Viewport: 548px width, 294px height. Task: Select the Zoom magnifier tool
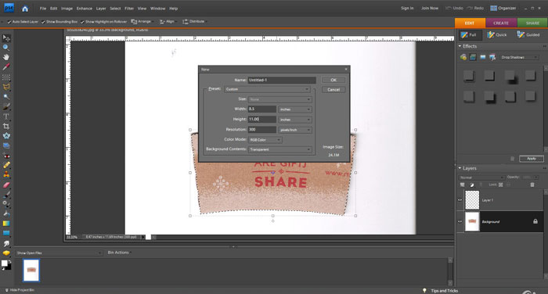click(6, 48)
